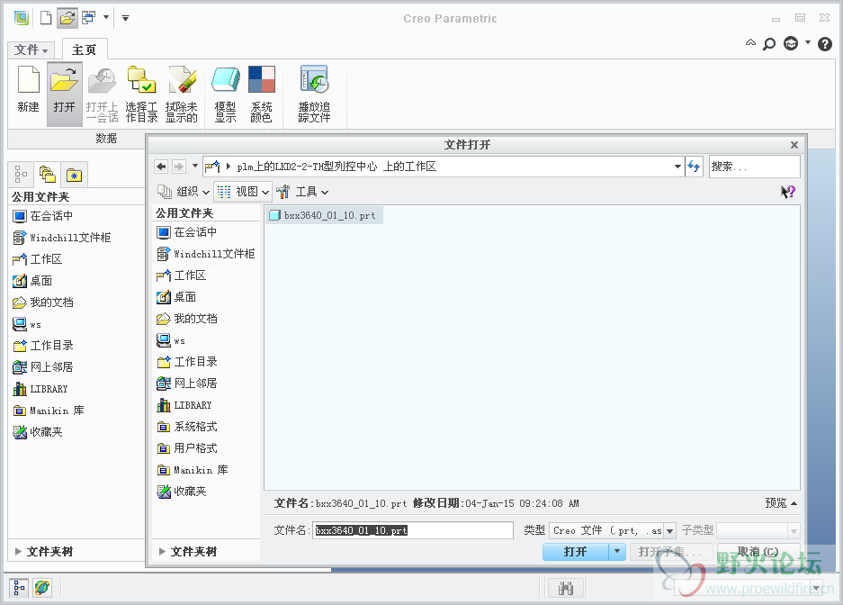Click the 搜索 search field in dialog
Image resolution: width=843 pixels, height=605 pixels.
754,167
